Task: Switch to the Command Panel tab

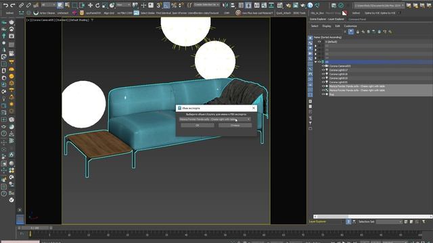Action: click(x=357, y=20)
